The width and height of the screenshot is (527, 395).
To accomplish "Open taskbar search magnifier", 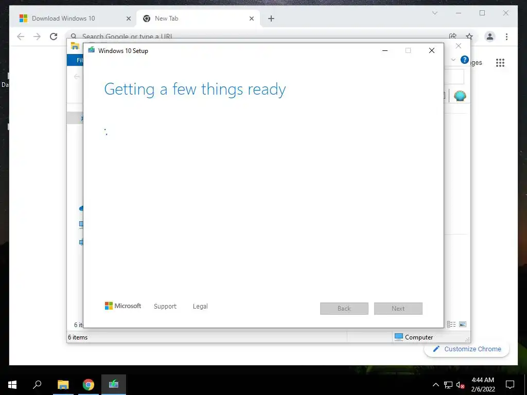I will (37, 385).
